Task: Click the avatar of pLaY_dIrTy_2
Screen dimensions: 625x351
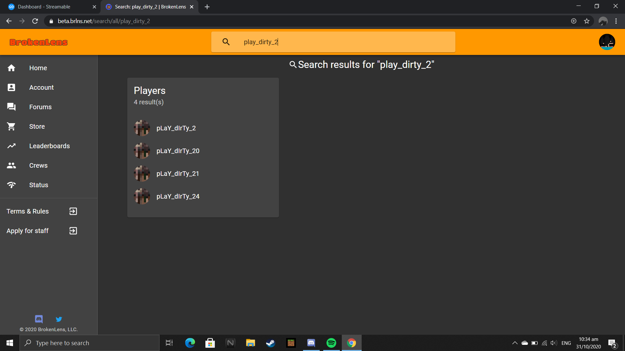Action: click(x=142, y=128)
